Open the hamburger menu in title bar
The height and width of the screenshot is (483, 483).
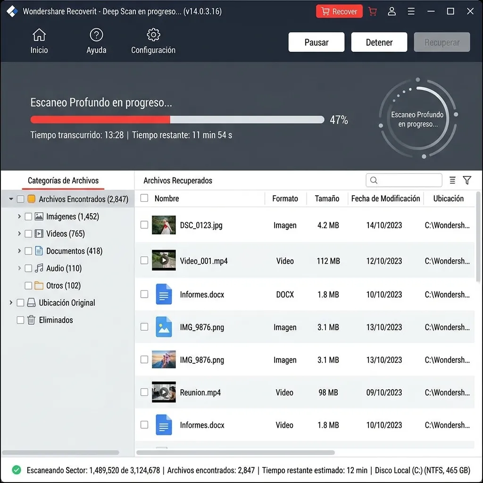coord(411,11)
